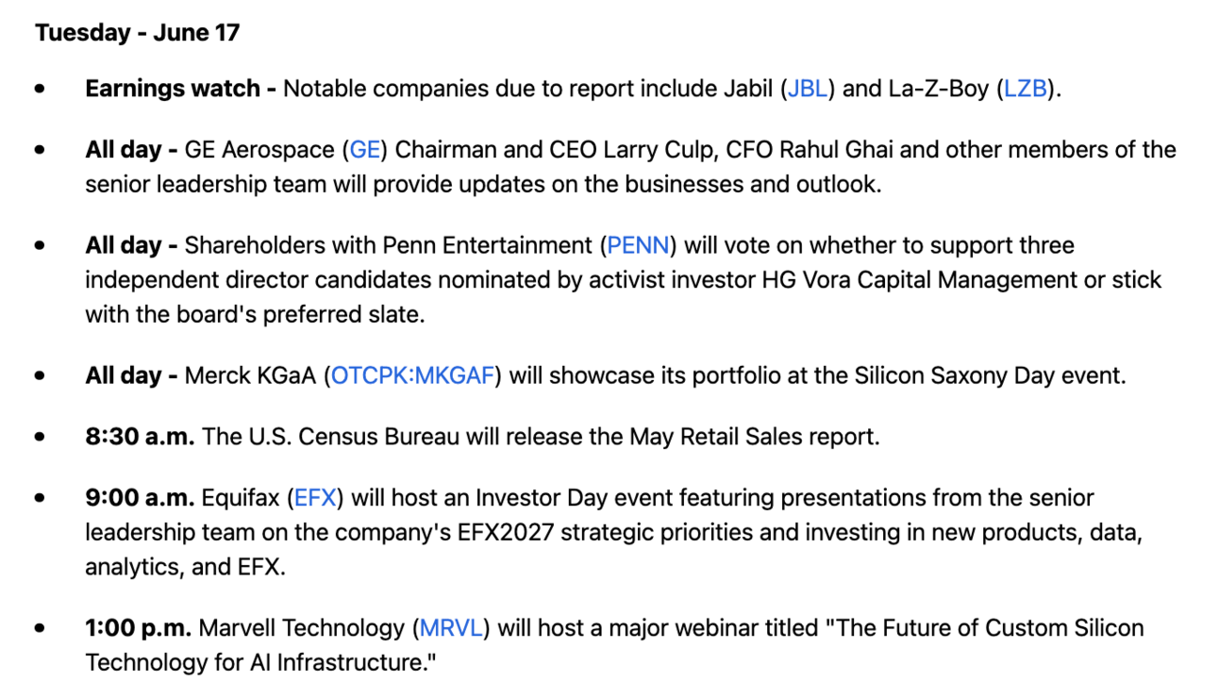The image size is (1219, 698).
Task: Click the Tuesday - June 17 heading
Action: pos(138,33)
